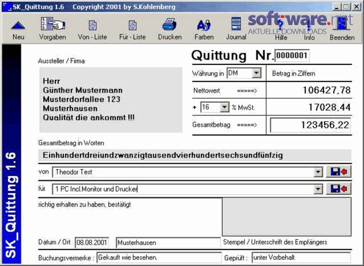The image size is (364, 266).
Task: Click the Buchungsvermerke field
Action: pos(159,257)
